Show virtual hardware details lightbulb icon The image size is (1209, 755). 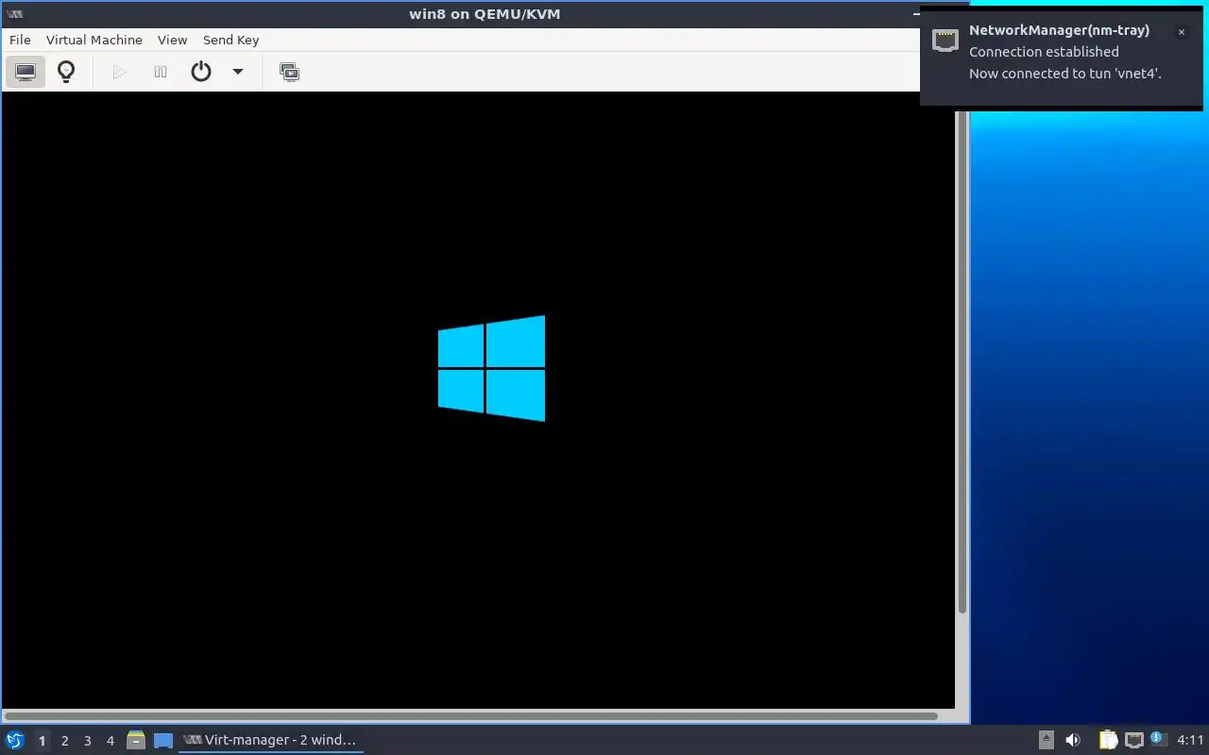pyautogui.click(x=66, y=72)
